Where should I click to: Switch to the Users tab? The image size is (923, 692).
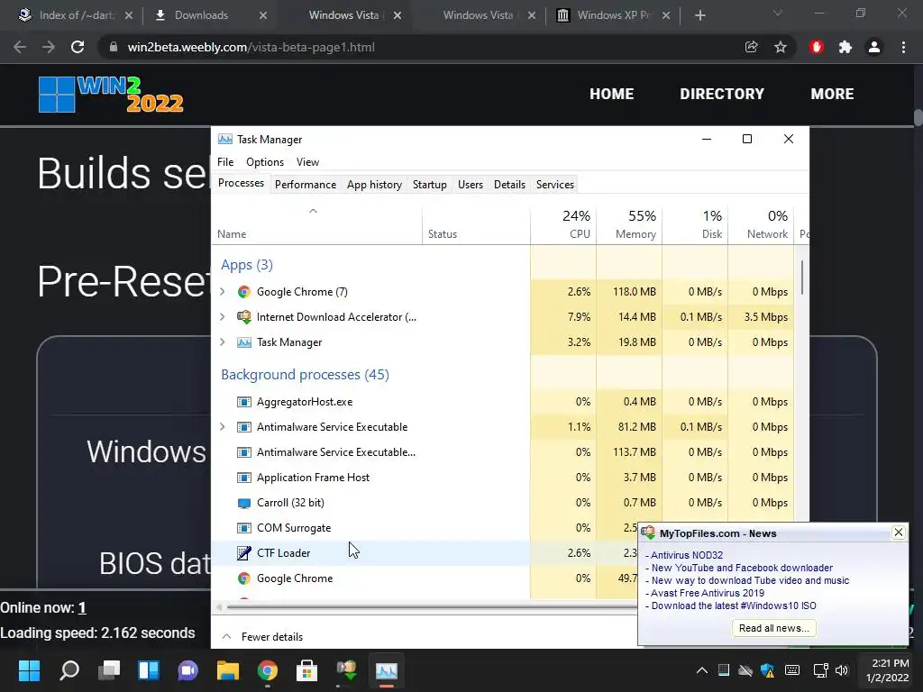click(x=471, y=185)
